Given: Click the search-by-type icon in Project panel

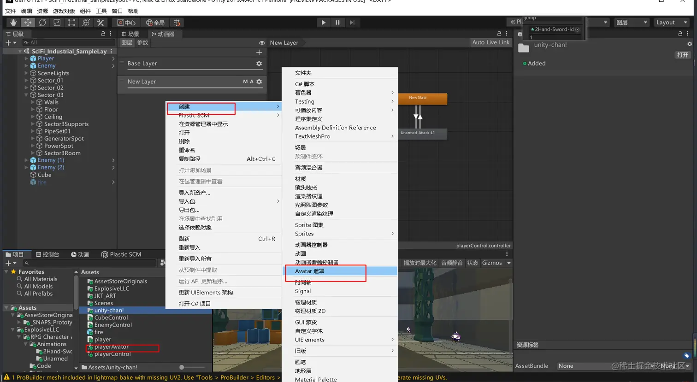Looking at the screenshot, I should coord(162,263).
